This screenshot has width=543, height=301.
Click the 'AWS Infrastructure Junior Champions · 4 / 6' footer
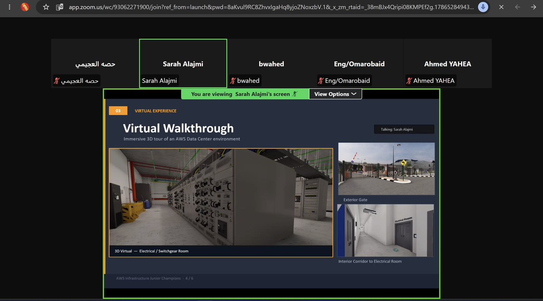(155, 278)
